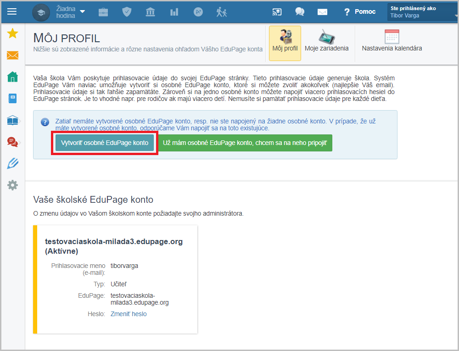459x351 pixels.
Task: Click the graduation cap school logo
Action: [41, 12]
